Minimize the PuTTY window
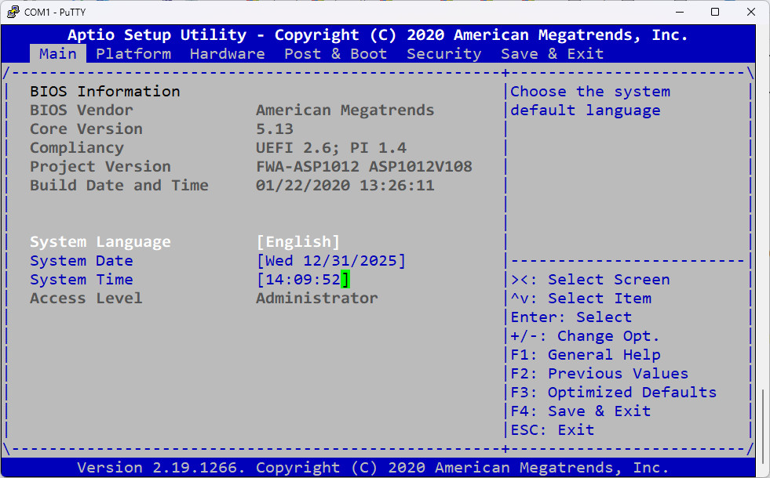The image size is (770, 478). tap(680, 12)
